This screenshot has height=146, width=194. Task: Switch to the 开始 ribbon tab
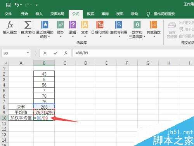pyautogui.click(x=24, y=14)
